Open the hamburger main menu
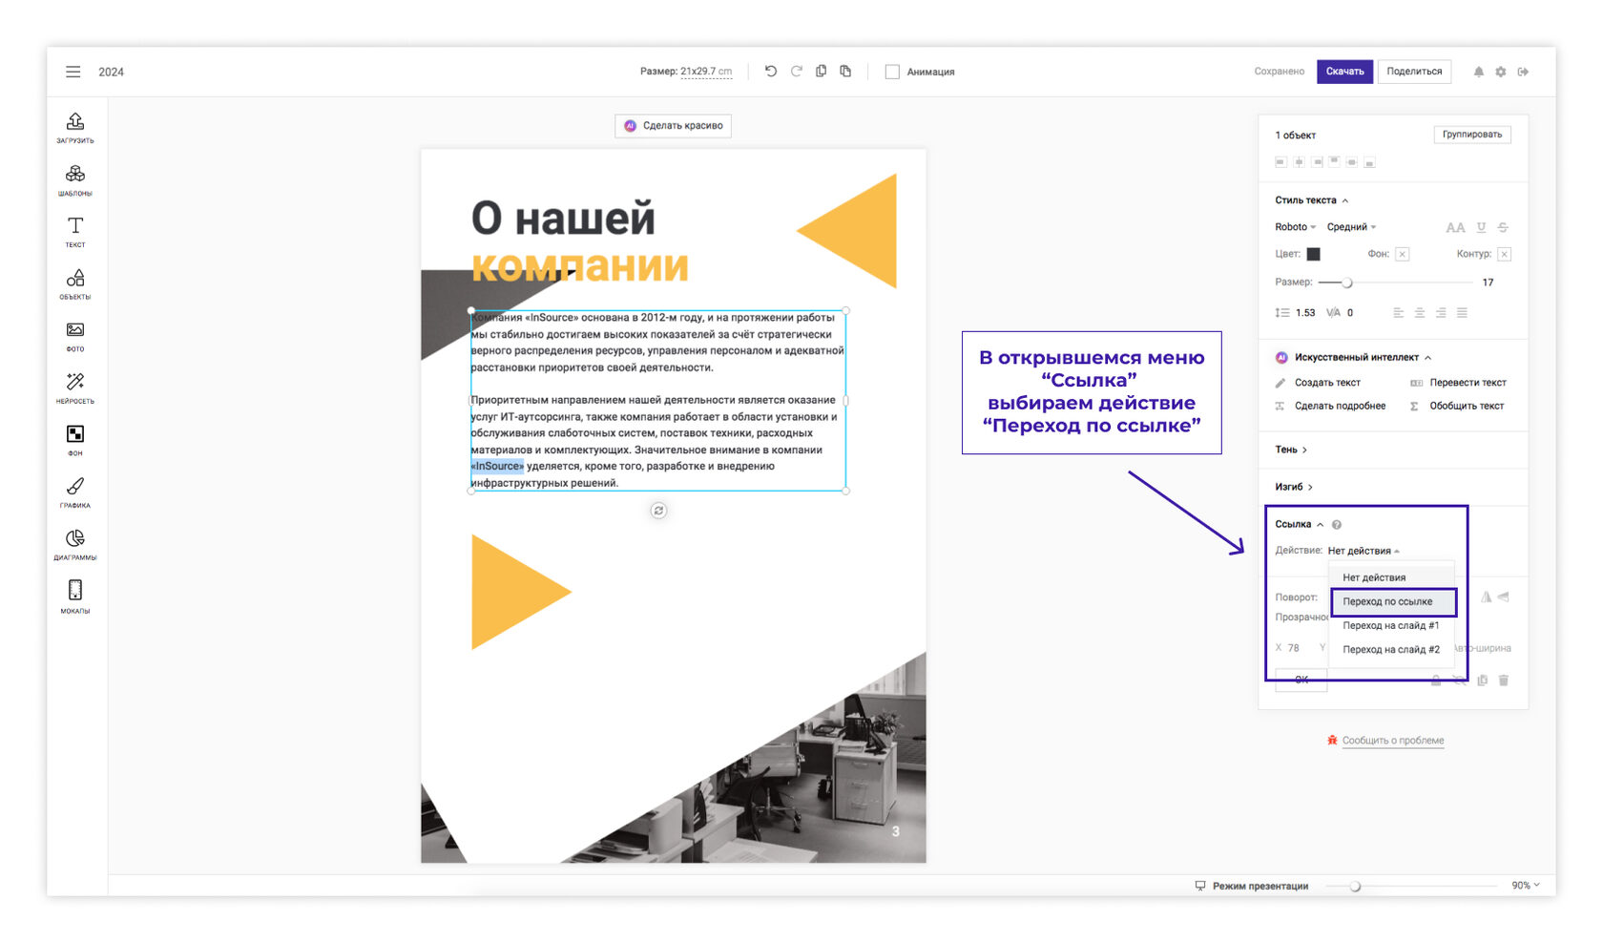1603x943 pixels. [x=73, y=72]
